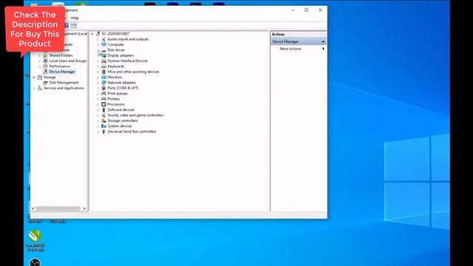473x266 pixels.
Task: Click the Ports (COM & LPT) icon
Action: [103, 88]
